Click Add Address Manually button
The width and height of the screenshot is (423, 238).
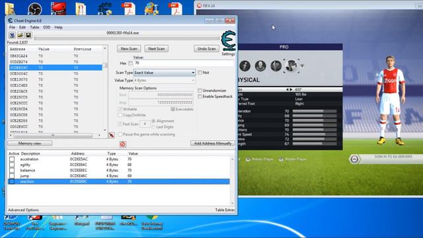[213, 143]
